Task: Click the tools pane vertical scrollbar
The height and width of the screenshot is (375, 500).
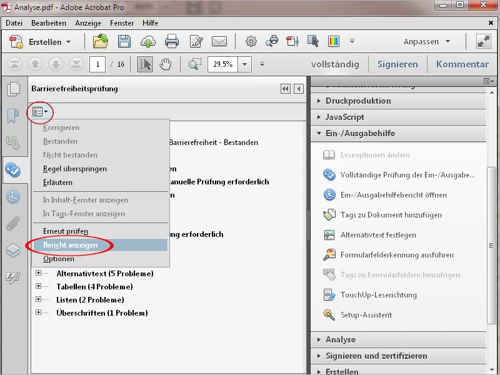Action: pyautogui.click(x=491, y=245)
